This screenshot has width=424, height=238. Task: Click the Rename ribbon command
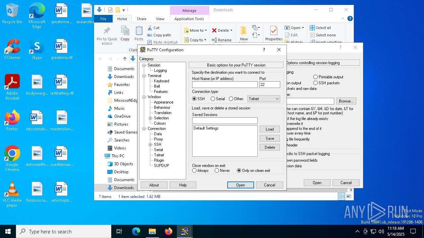coord(222,40)
